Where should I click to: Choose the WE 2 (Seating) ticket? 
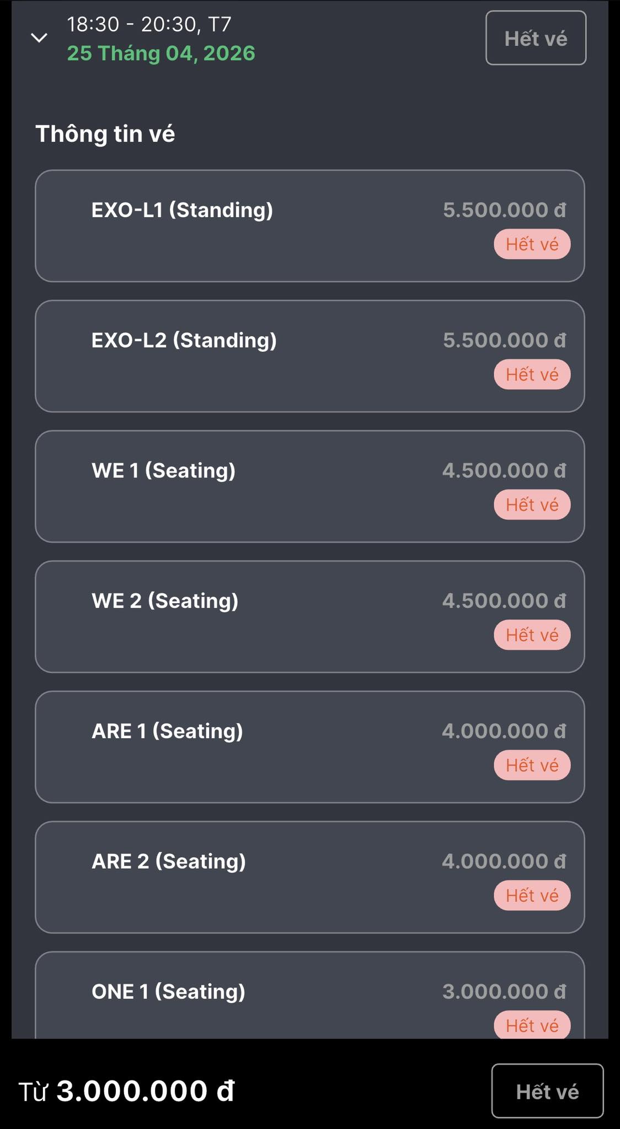pos(309,616)
